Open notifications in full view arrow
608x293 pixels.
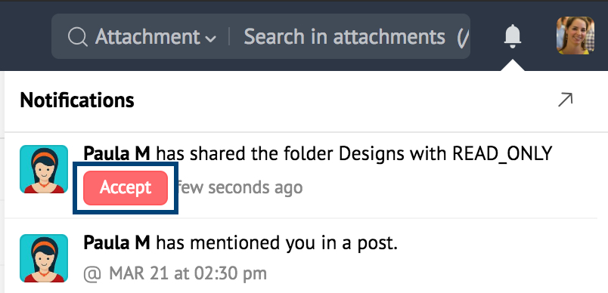tap(565, 100)
